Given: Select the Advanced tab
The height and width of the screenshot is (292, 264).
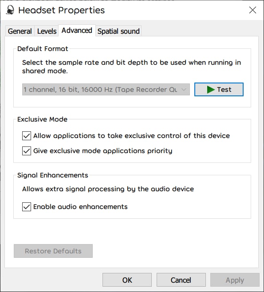Looking at the screenshot, I should click(77, 30).
